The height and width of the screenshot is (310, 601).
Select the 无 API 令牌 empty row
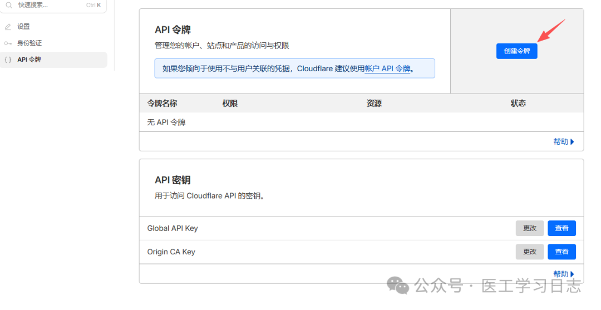(166, 122)
